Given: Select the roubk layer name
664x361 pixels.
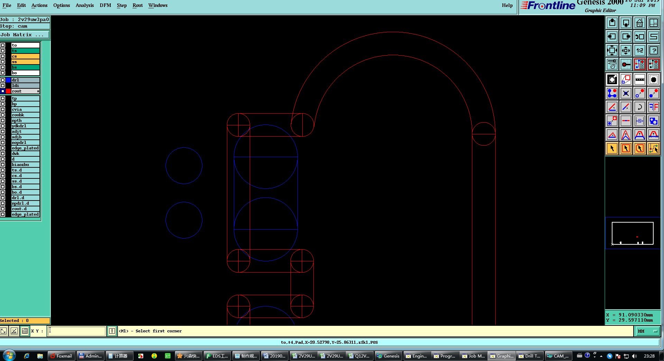Looking at the screenshot, I should 25,115.
